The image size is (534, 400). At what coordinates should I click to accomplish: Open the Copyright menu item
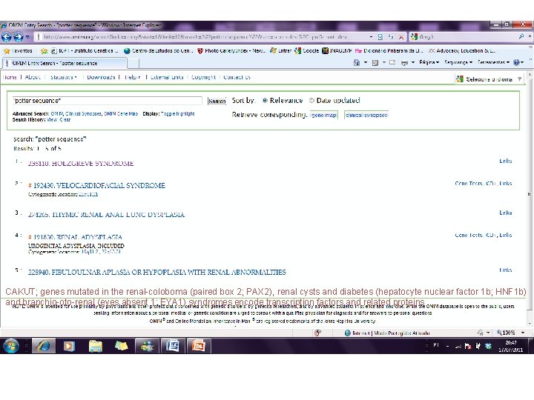click(x=203, y=77)
